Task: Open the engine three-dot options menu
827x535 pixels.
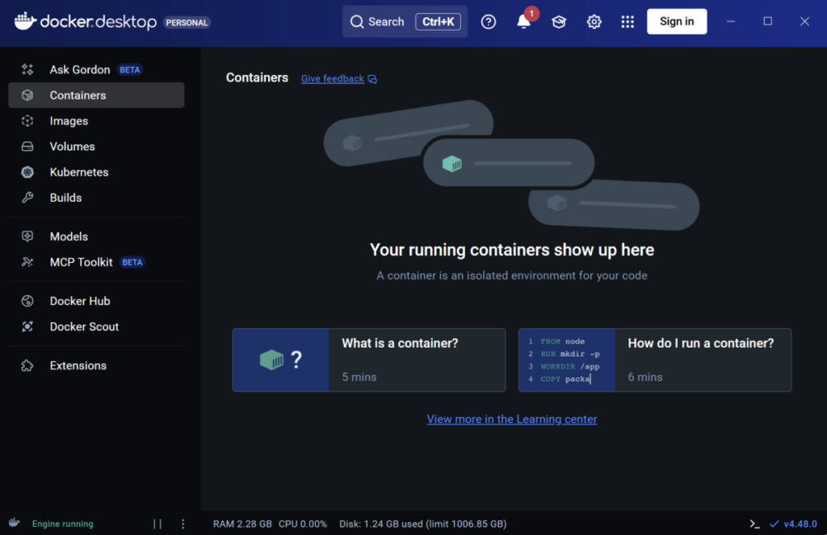Action: click(183, 524)
